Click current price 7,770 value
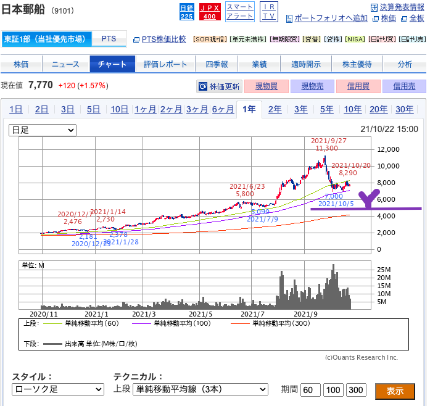Image resolution: width=430 pixels, height=406 pixels. pyautogui.click(x=41, y=85)
